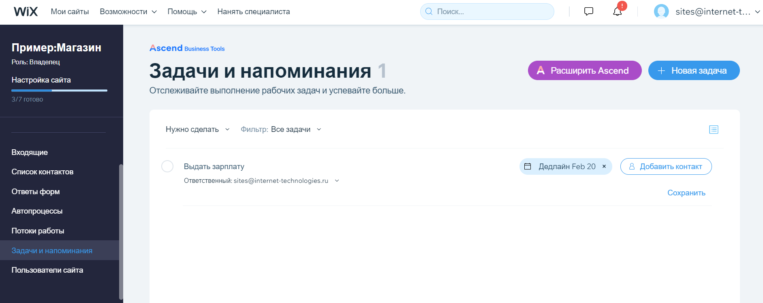Open the notifications bell

pyautogui.click(x=617, y=12)
